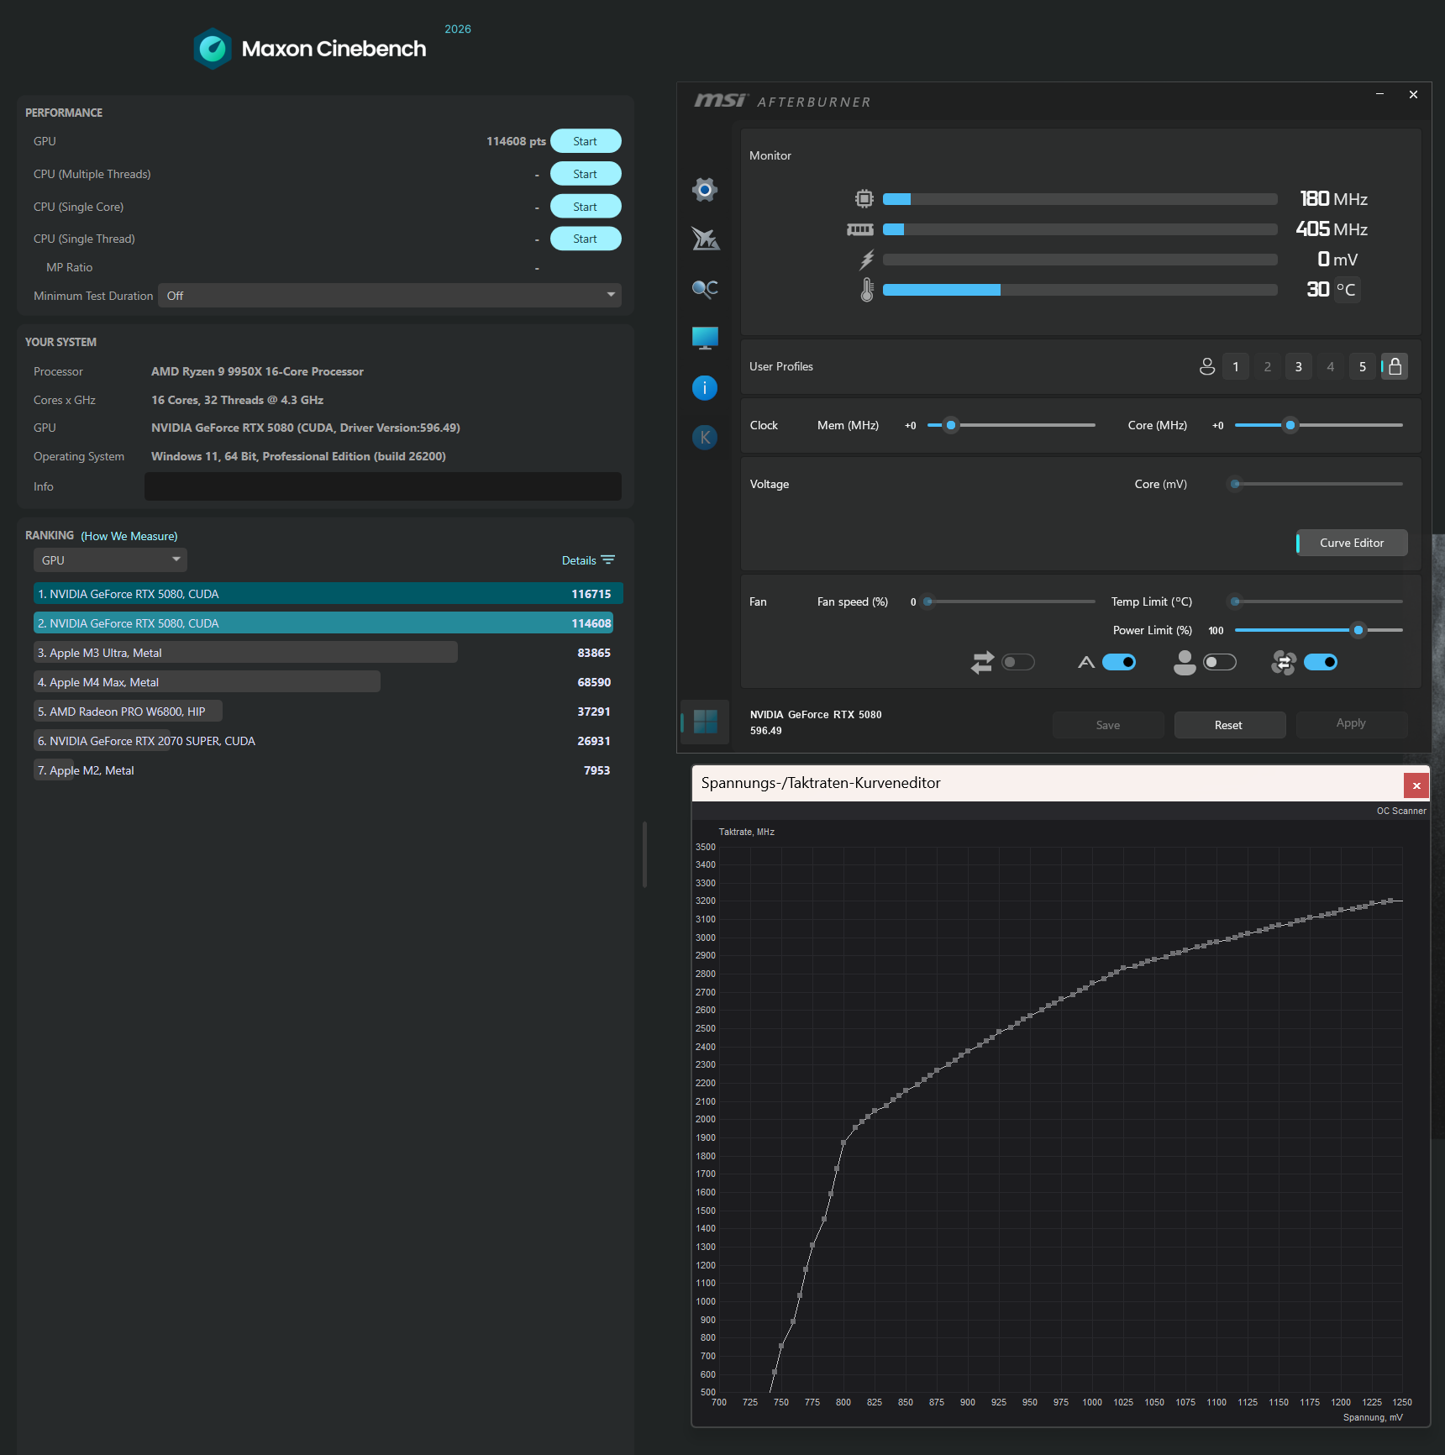The width and height of the screenshot is (1445, 1455).
Task: Open the blue info icon in Afterburner
Action: pyautogui.click(x=705, y=387)
